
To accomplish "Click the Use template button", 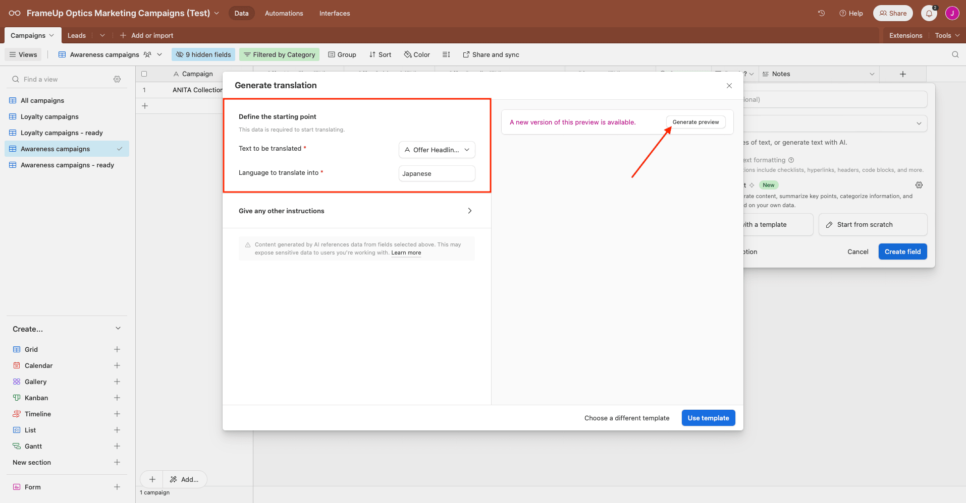I will (x=708, y=417).
